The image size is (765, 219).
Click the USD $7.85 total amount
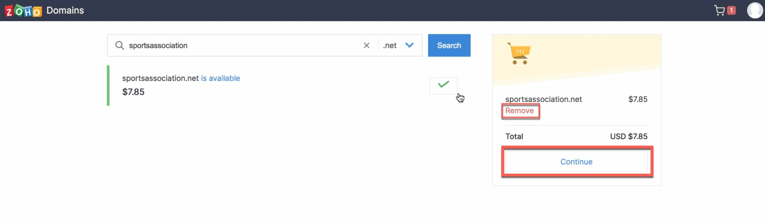[x=629, y=136]
